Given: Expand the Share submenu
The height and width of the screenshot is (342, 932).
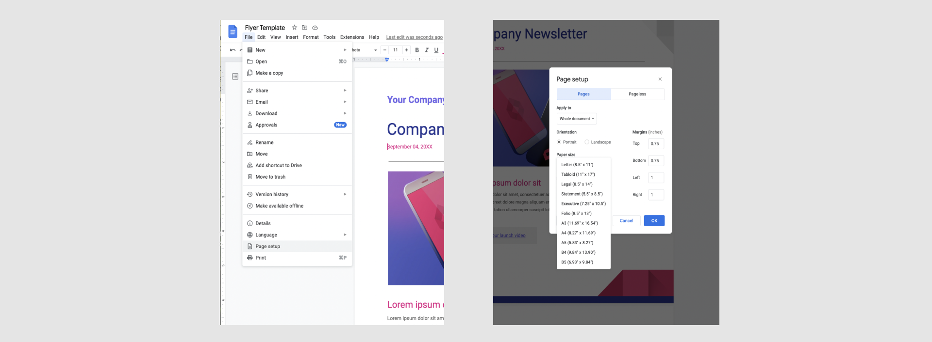Looking at the screenshot, I should click(297, 91).
